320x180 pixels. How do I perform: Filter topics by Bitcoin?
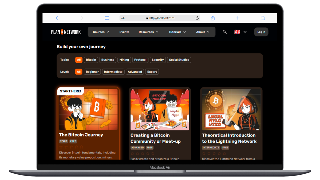click(91, 60)
